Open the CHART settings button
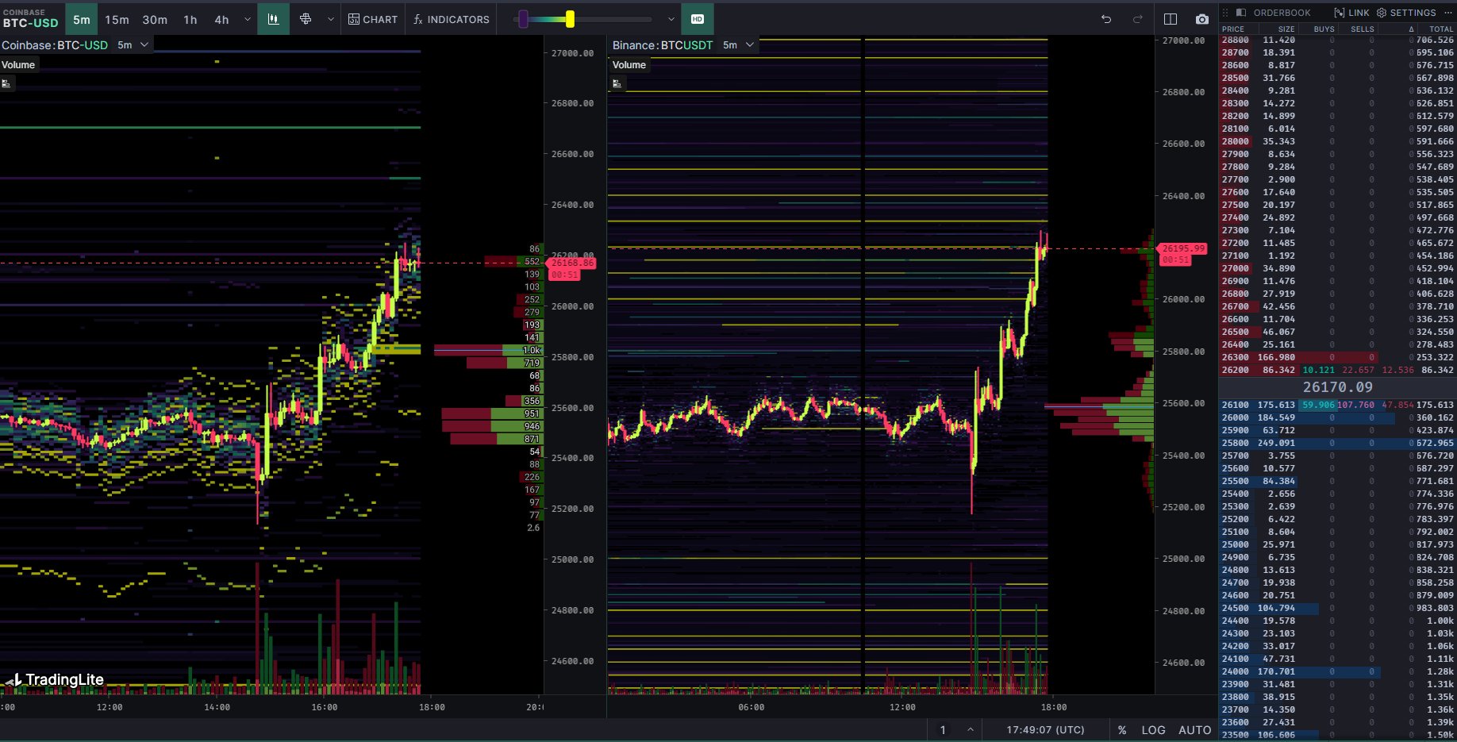Screen dimensions: 1457x742 point(373,19)
